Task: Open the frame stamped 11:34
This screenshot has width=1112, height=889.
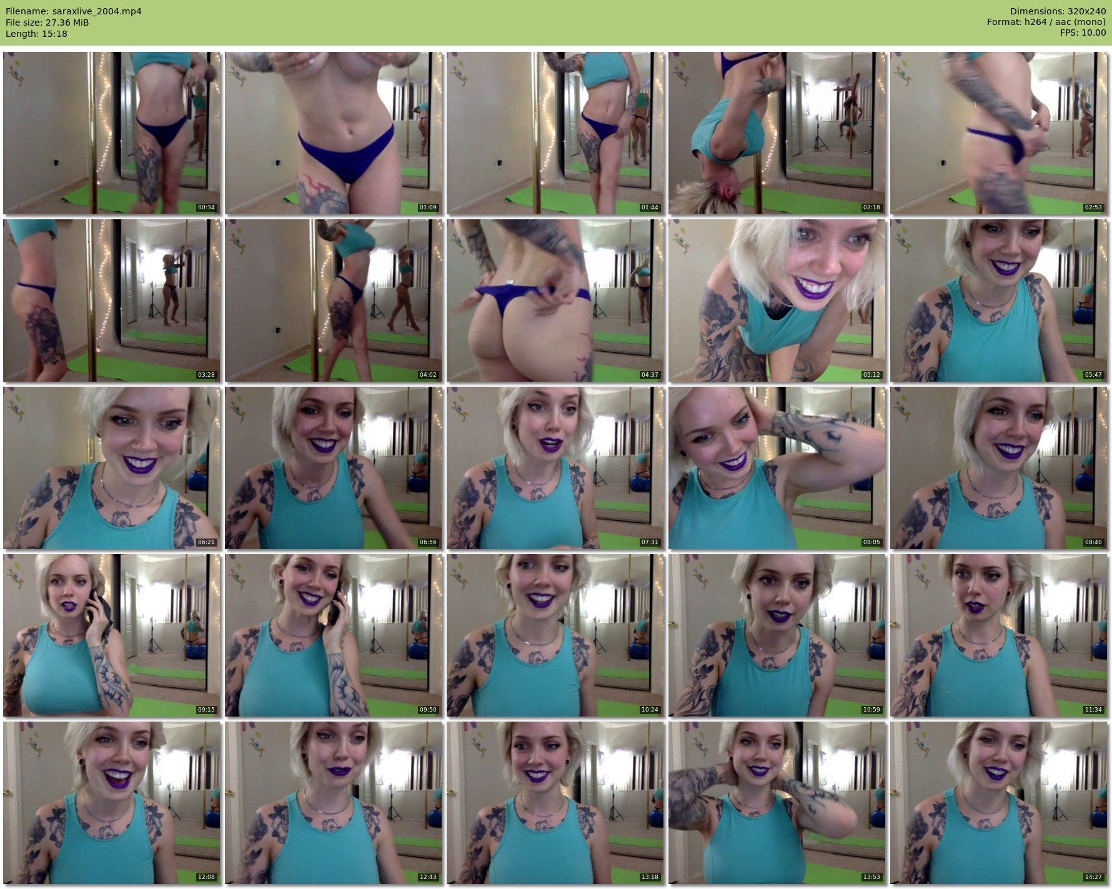Action: (x=999, y=635)
